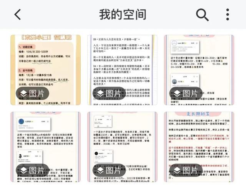
Task: Click 图片 badge on the 是长期积累 thumbnail
Action: tap(186, 170)
